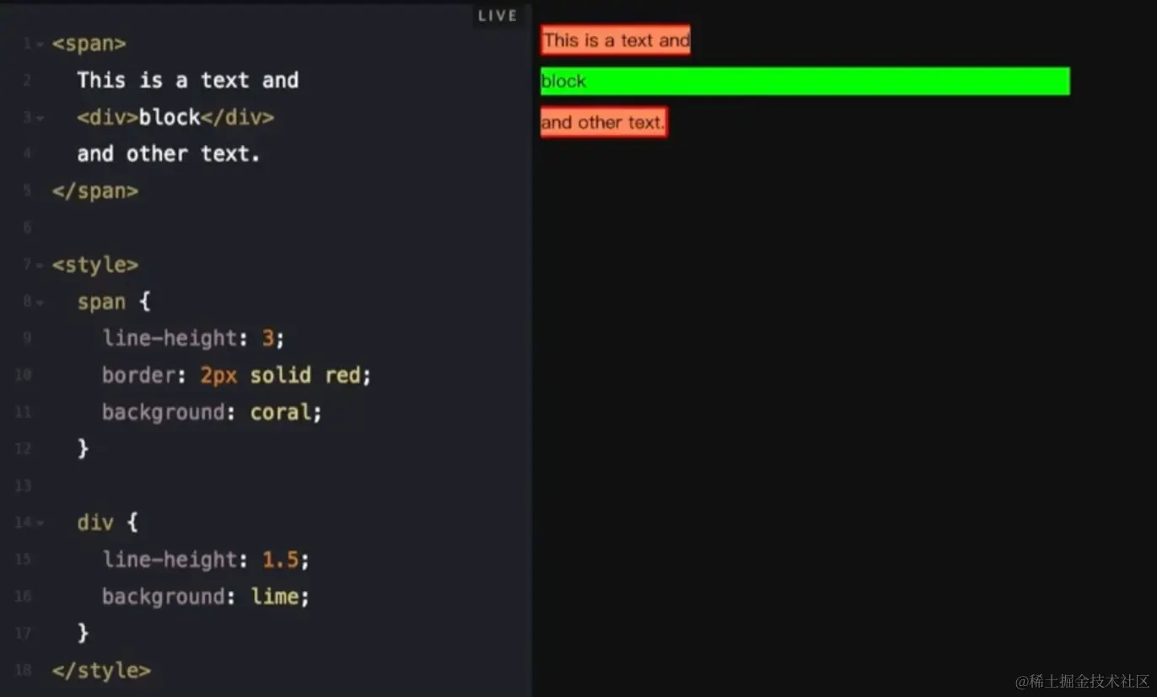Collapse the fold arrow beside line 3 <div>
Viewport: 1157px width, 697px height.
click(x=40, y=118)
